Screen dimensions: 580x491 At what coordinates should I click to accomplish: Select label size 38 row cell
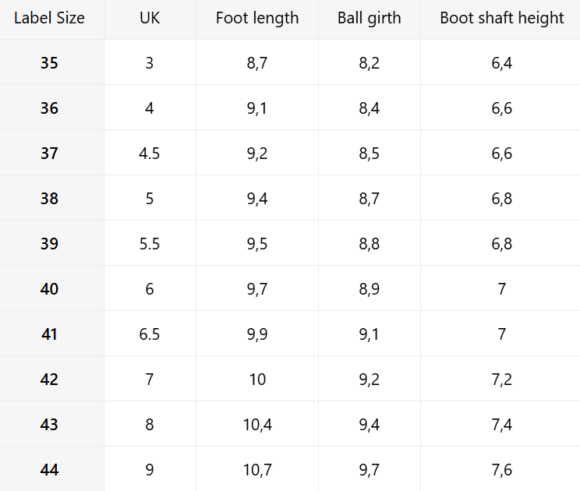coord(49,199)
